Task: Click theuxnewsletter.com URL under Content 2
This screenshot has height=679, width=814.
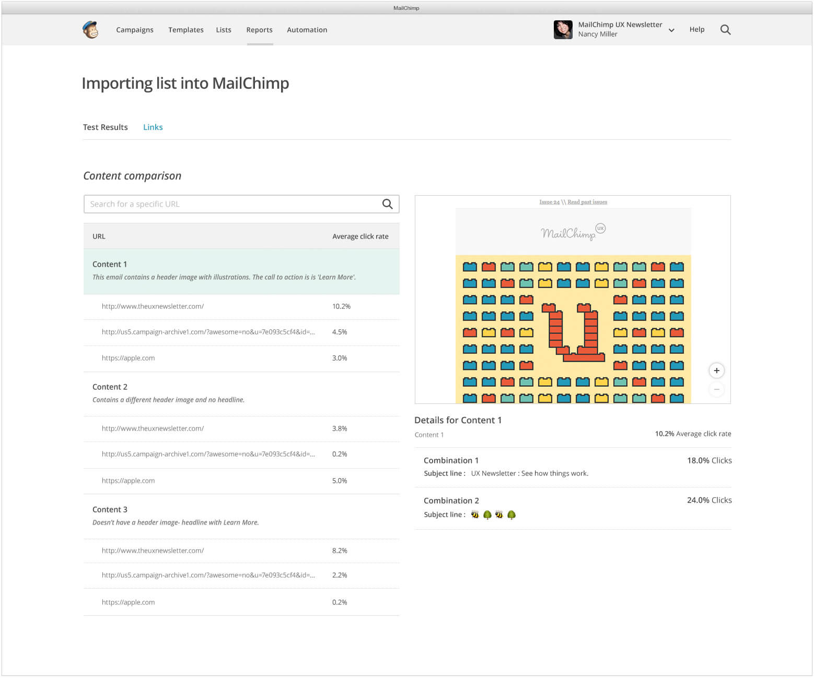Action: click(x=153, y=428)
